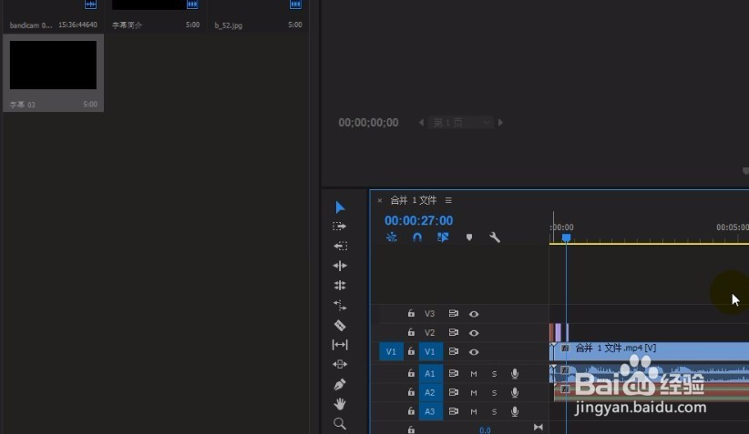Open the sequence panel hamburger menu

[448, 200]
